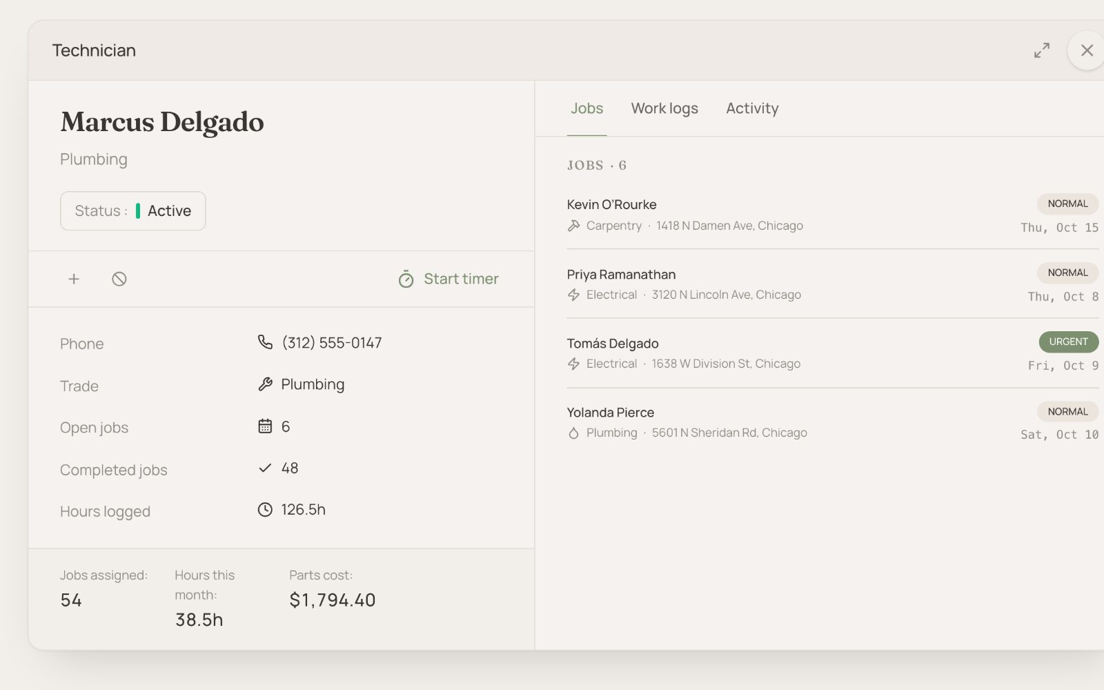Click the Technician panel title
The image size is (1104, 690).
click(x=94, y=50)
